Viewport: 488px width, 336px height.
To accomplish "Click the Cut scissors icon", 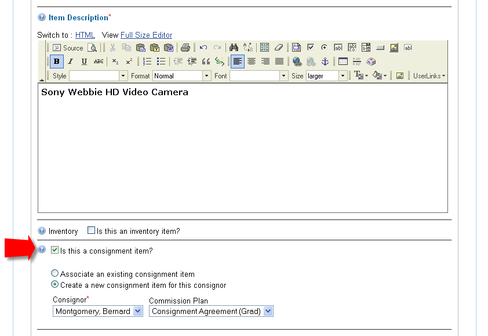I will coord(112,48).
